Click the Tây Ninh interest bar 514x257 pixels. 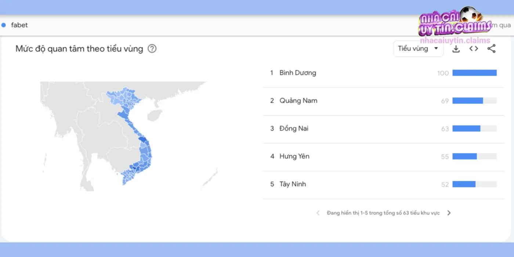tap(464, 184)
